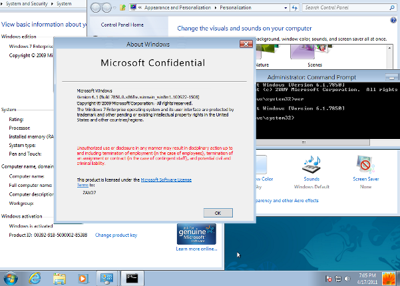Open recent pages dropdown beside Forward button
Image resolution: width=400 pixels, height=286 pixels.
(x=114, y=8)
